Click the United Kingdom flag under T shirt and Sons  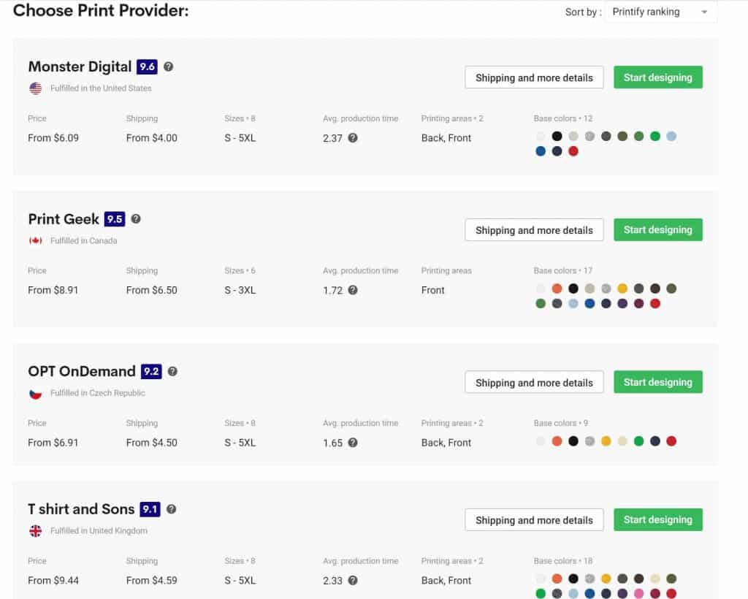point(35,531)
